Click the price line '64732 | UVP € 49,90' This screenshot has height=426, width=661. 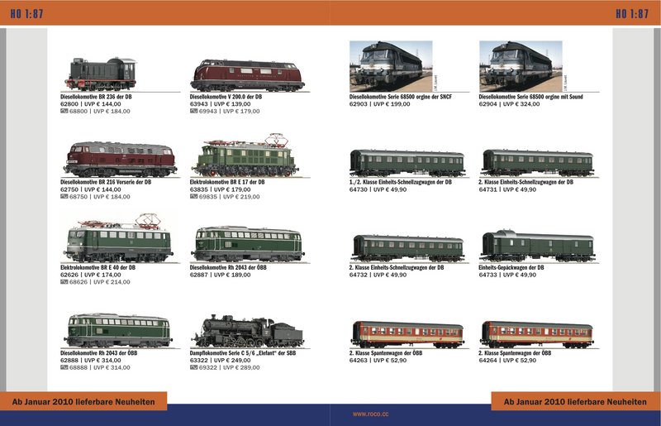pyautogui.click(x=378, y=275)
